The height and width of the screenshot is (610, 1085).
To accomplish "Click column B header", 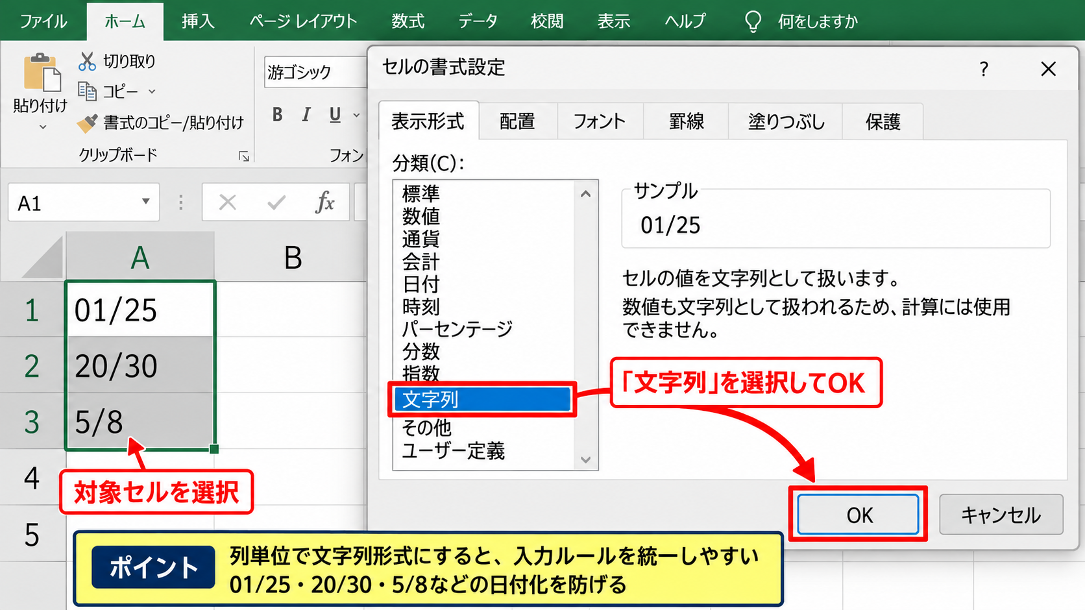I will point(292,258).
